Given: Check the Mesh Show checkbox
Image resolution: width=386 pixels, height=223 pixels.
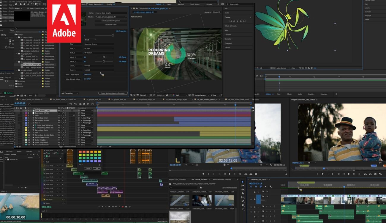Looking at the screenshot, I should click(88, 4).
